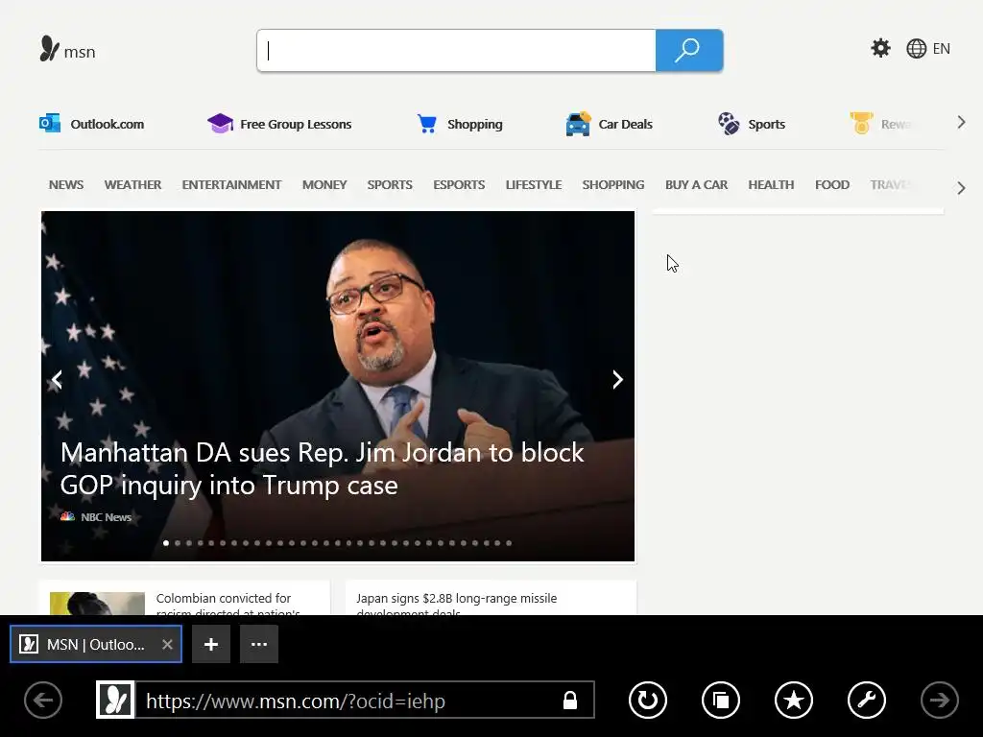The width and height of the screenshot is (983, 737).
Task: Open the MONEY category
Action: coord(324,185)
